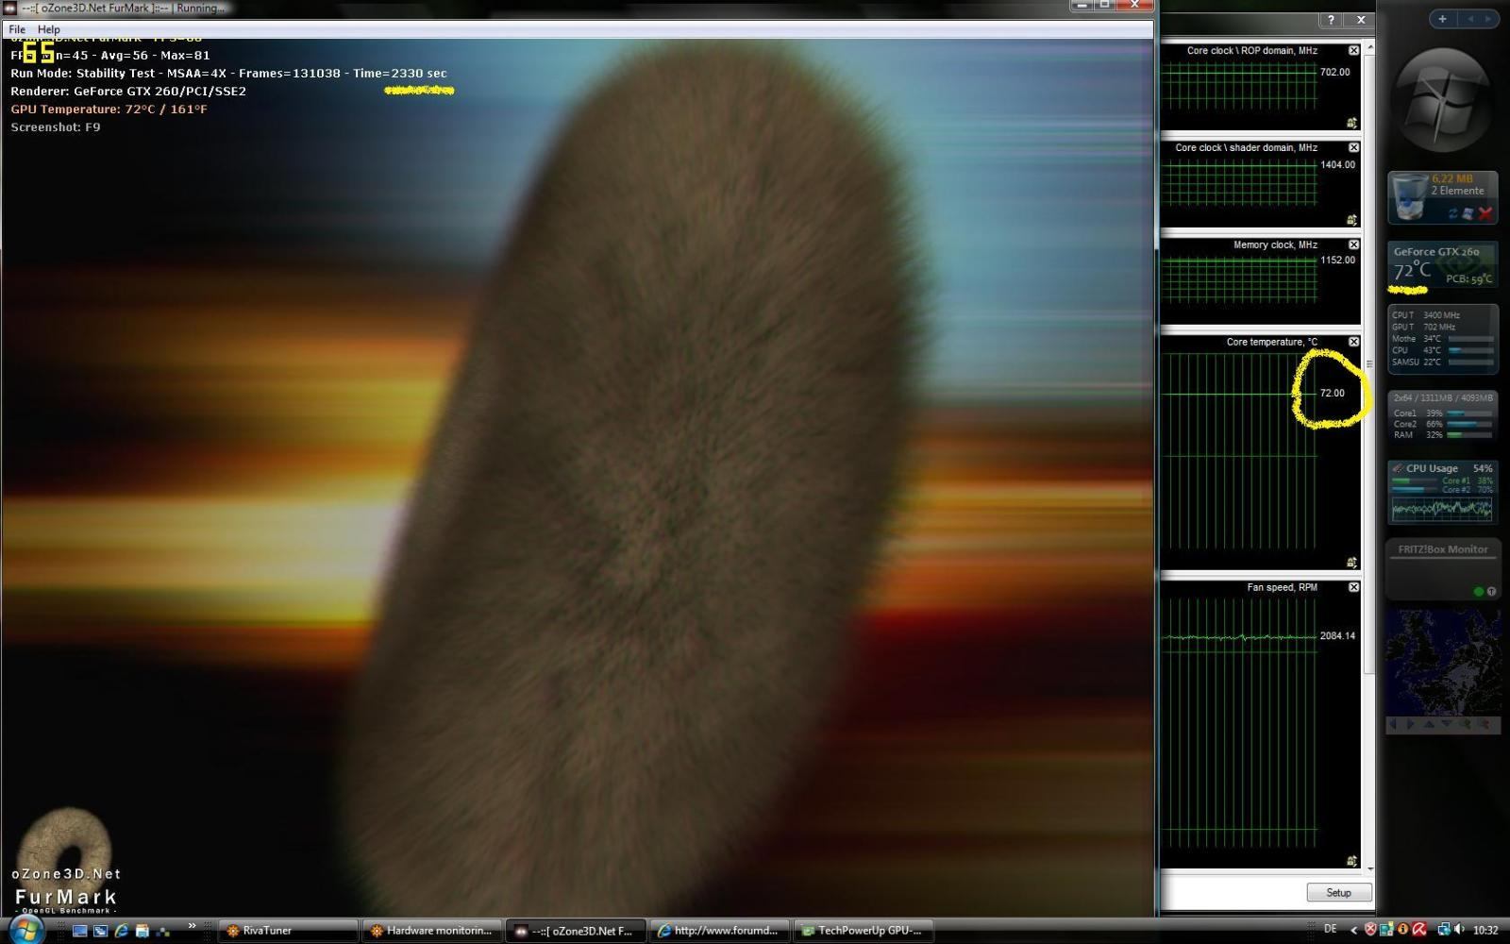Click the orange info tray icon
This screenshot has height=944, width=1510.
click(x=1403, y=930)
